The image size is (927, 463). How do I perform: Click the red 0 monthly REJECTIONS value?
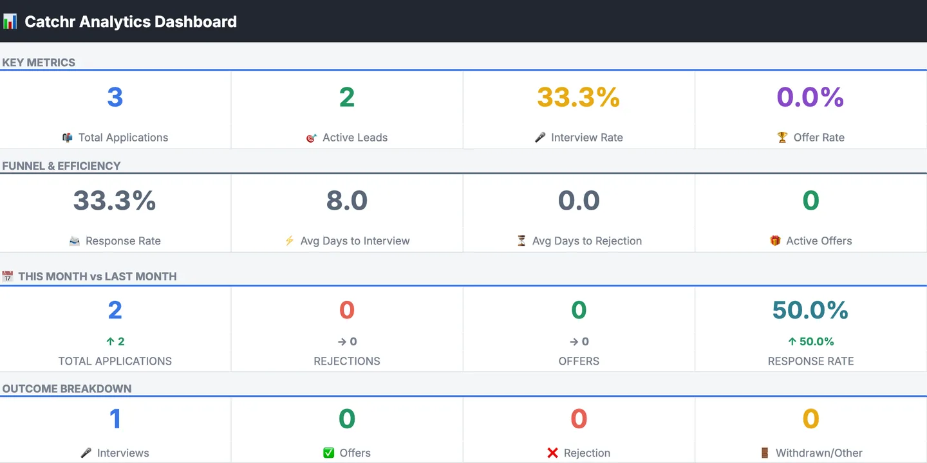pyautogui.click(x=347, y=310)
